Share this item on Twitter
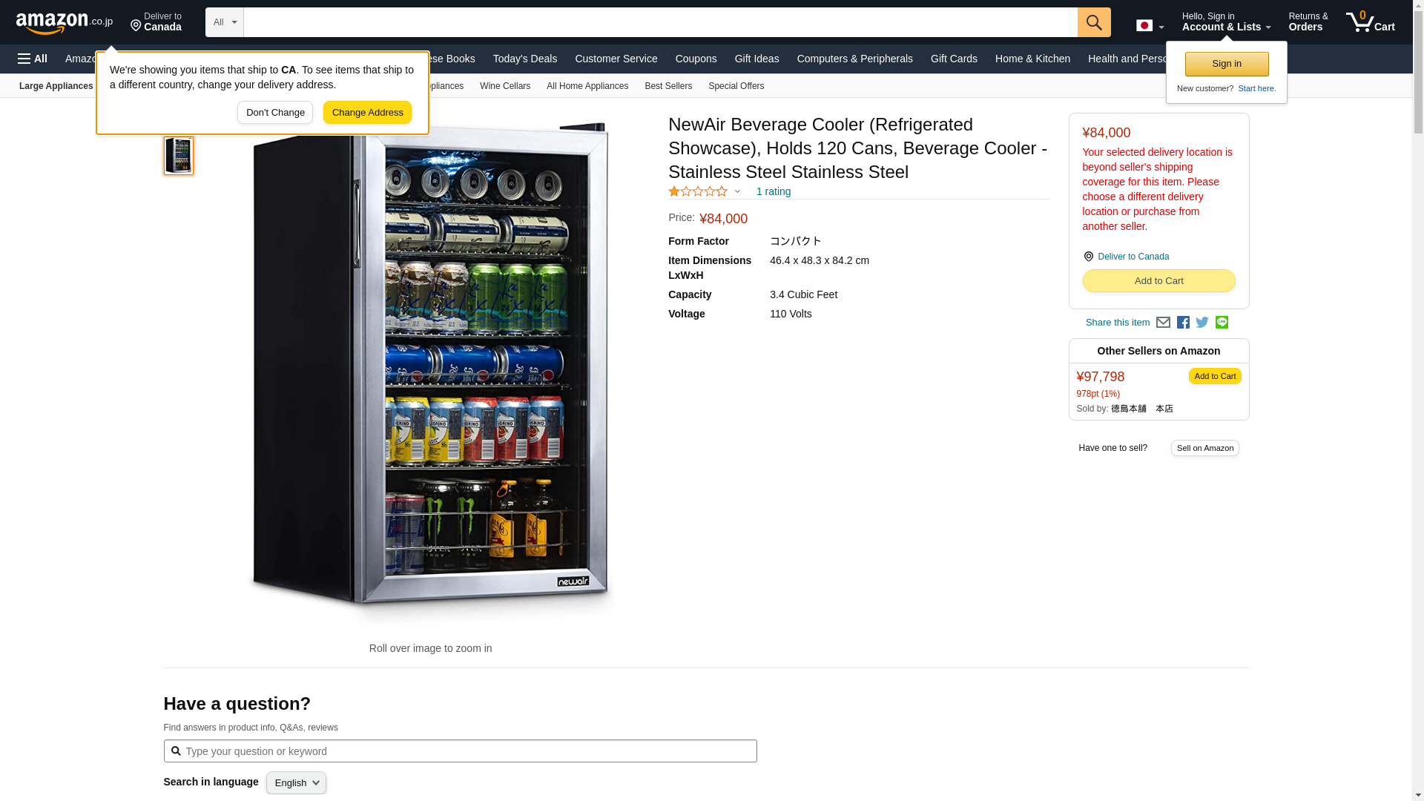 [x=1202, y=323]
